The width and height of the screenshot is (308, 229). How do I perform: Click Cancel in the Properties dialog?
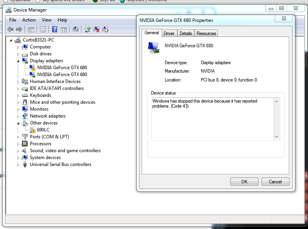[275, 182]
